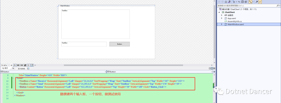Toggle snap to snaplines button
The width and height of the screenshot is (281, 103).
[29, 65]
